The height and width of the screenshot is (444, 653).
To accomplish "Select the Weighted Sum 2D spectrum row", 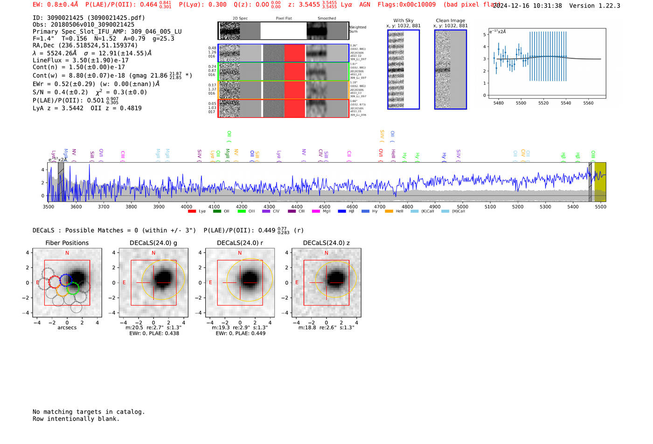I will [x=283, y=31].
